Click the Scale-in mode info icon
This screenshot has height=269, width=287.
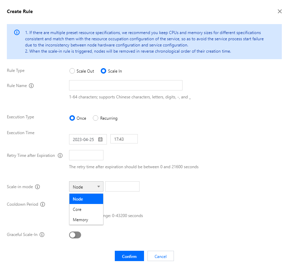pyautogui.click(x=37, y=187)
